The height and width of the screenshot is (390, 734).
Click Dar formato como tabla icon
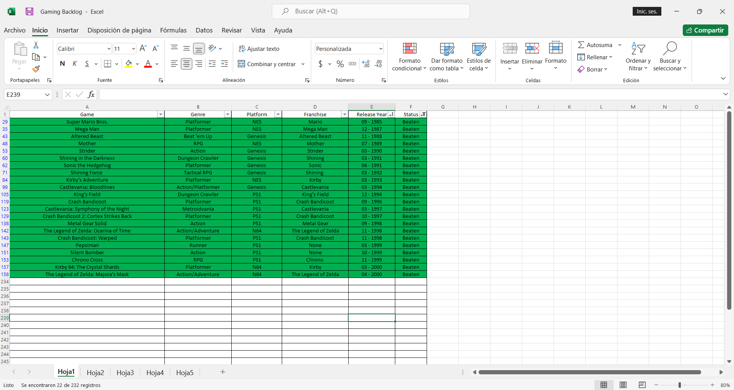click(x=447, y=49)
